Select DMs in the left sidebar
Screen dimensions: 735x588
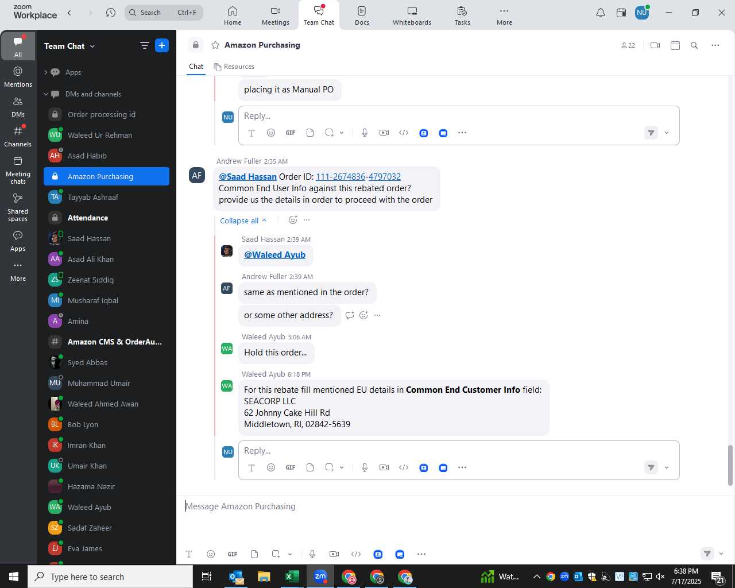18,107
